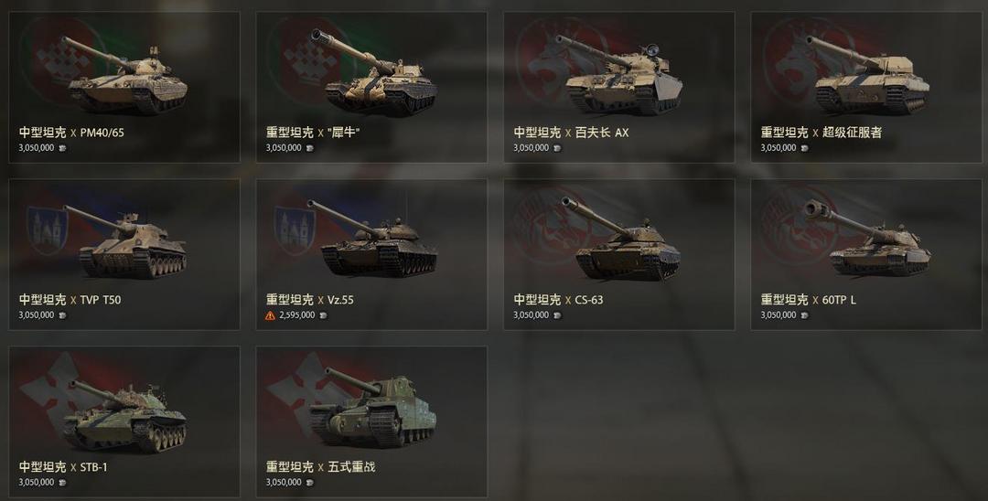Select the TVP T50 tank card
The height and width of the screenshot is (501, 988).
coord(124,254)
